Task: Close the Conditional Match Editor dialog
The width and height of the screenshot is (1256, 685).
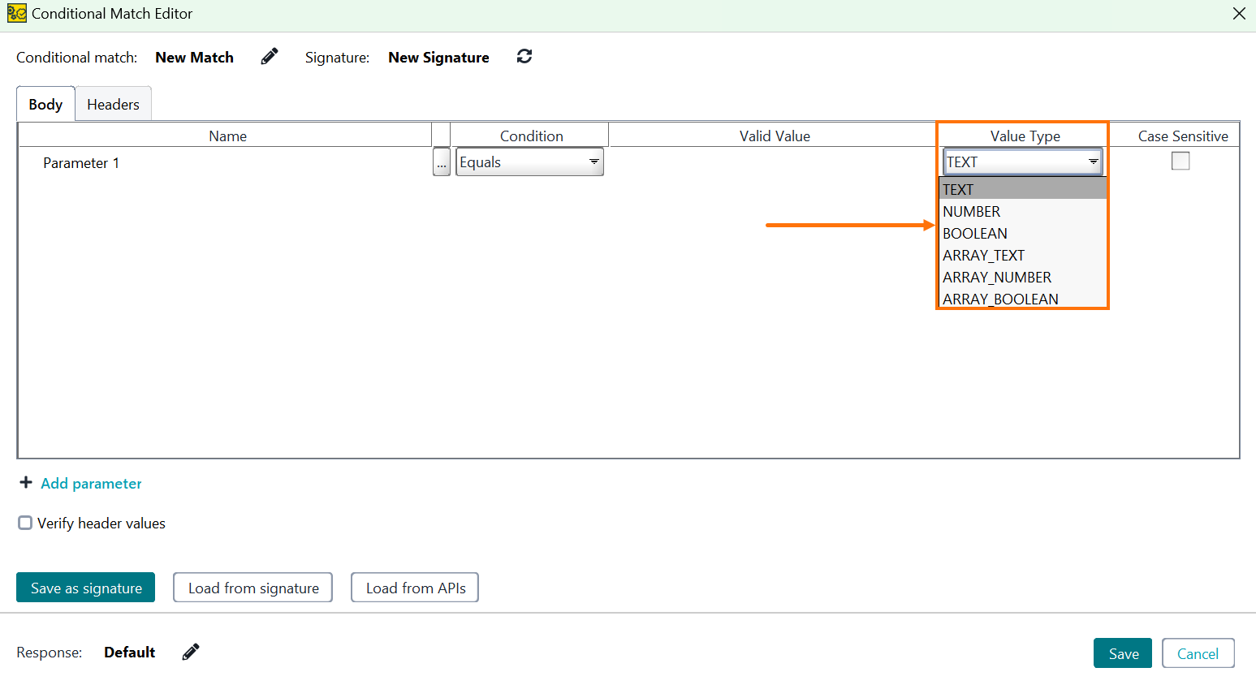Action: [x=1238, y=13]
